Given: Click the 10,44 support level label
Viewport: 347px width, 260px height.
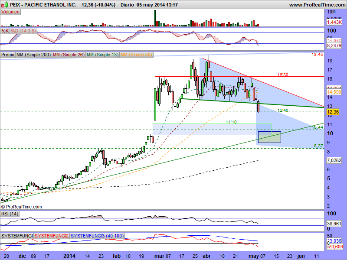Looking at the screenshot, I should coord(318,127).
